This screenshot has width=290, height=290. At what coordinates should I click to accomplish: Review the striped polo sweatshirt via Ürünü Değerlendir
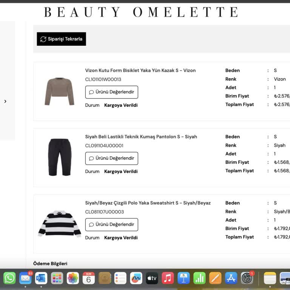coord(111,224)
